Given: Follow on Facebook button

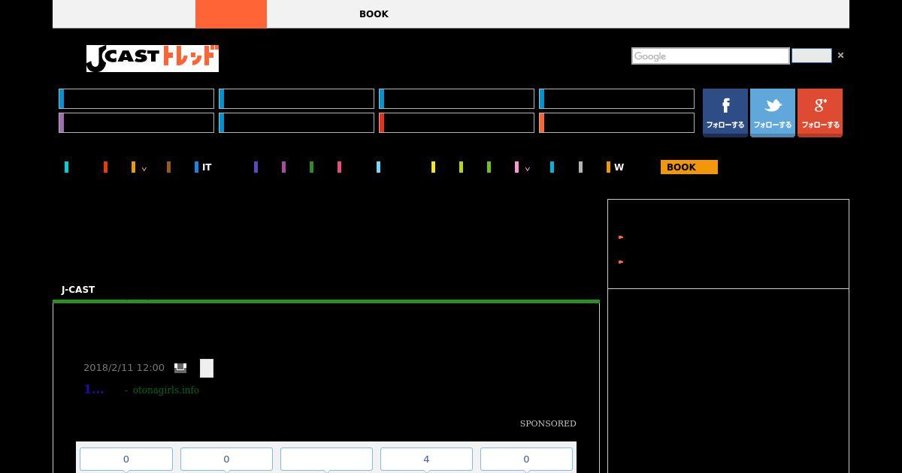Looking at the screenshot, I should tap(725, 113).
